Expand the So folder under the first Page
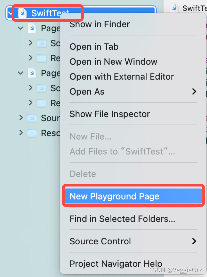 [31, 43]
